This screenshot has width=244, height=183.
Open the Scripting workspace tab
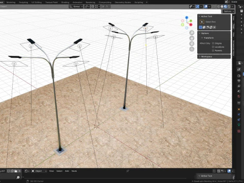click(x=139, y=3)
